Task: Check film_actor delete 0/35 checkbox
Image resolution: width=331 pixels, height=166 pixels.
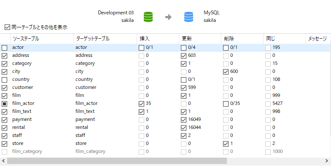Action: 226,104
